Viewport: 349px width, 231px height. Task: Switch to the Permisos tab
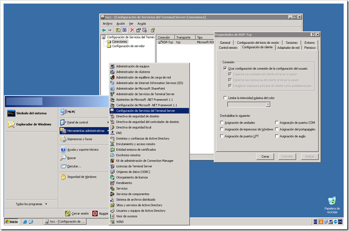tap(310, 48)
